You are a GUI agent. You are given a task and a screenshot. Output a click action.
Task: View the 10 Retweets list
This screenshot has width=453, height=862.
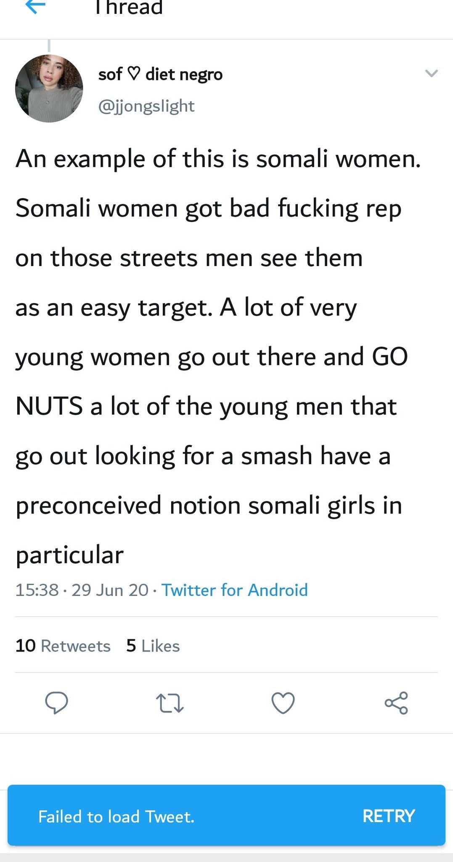tap(63, 646)
